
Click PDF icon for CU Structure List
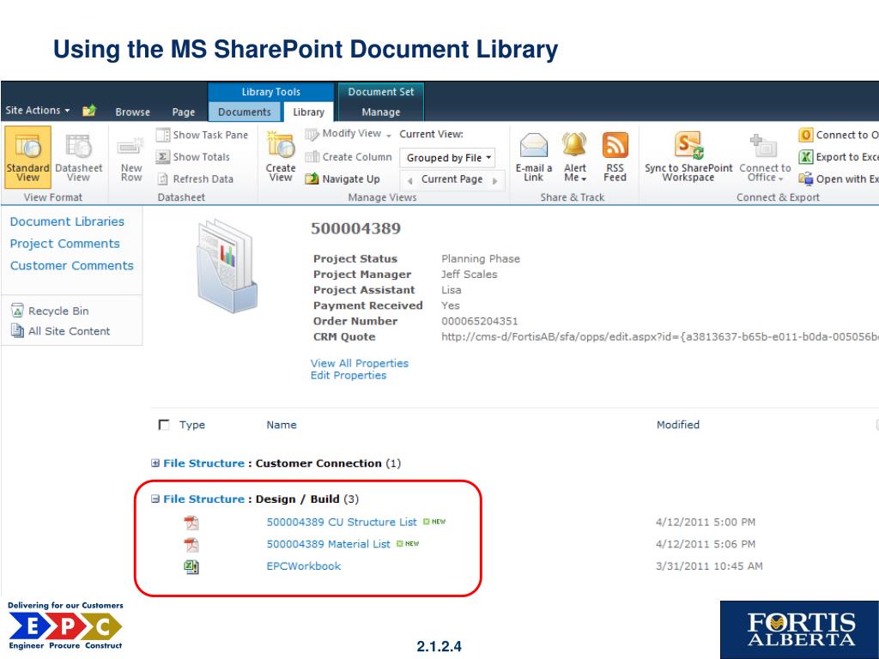[x=191, y=523]
